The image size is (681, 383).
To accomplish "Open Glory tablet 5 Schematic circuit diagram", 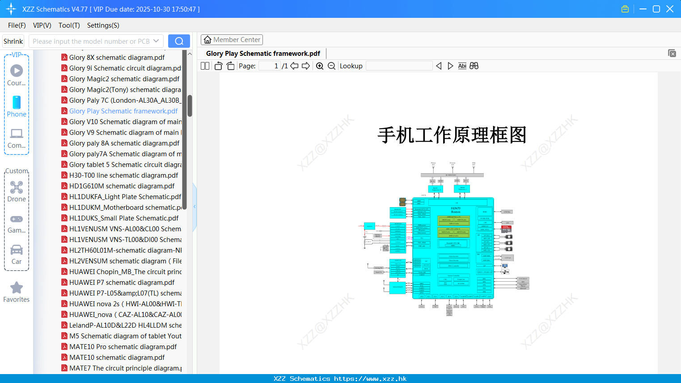I will pos(121,165).
